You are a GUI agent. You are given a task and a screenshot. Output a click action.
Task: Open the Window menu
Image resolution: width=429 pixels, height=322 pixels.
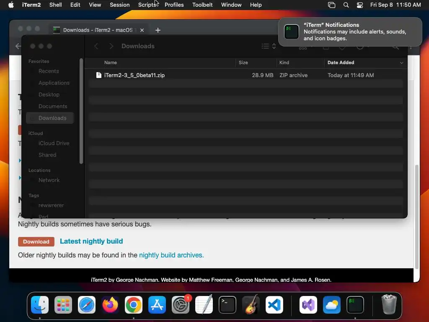[x=231, y=5]
